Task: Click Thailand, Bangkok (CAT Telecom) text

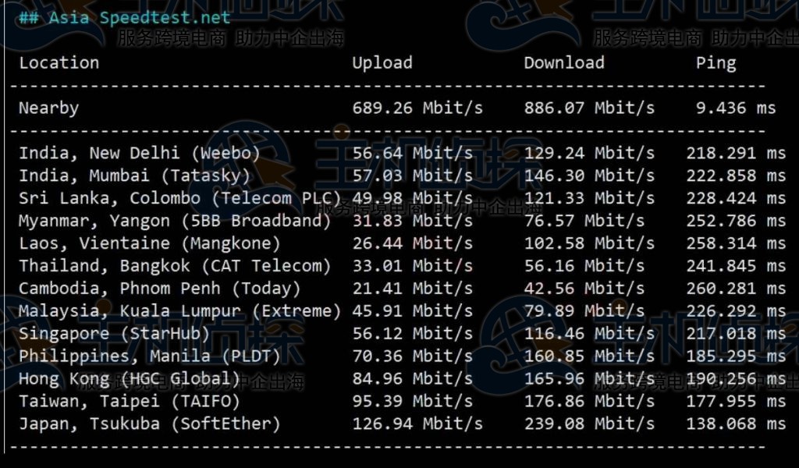Action: click(175, 267)
